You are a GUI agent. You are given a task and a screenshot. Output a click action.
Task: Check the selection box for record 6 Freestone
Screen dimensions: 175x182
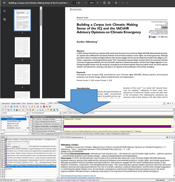tap(4, 151)
